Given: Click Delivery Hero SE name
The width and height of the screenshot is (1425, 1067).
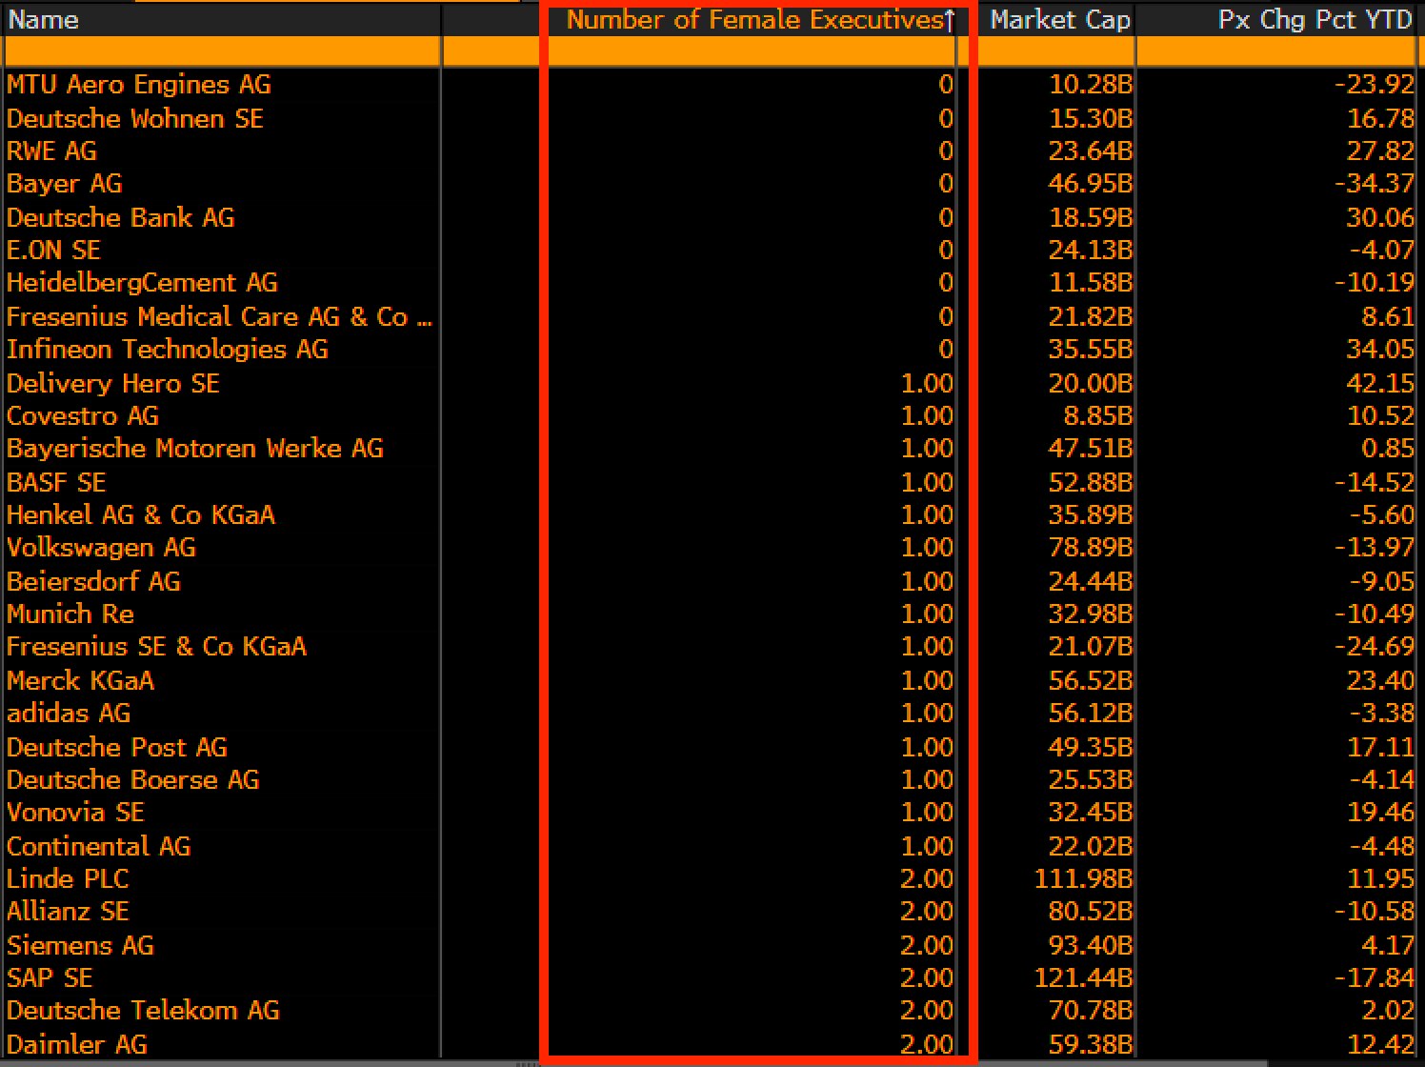Looking at the screenshot, I should click(x=113, y=384).
